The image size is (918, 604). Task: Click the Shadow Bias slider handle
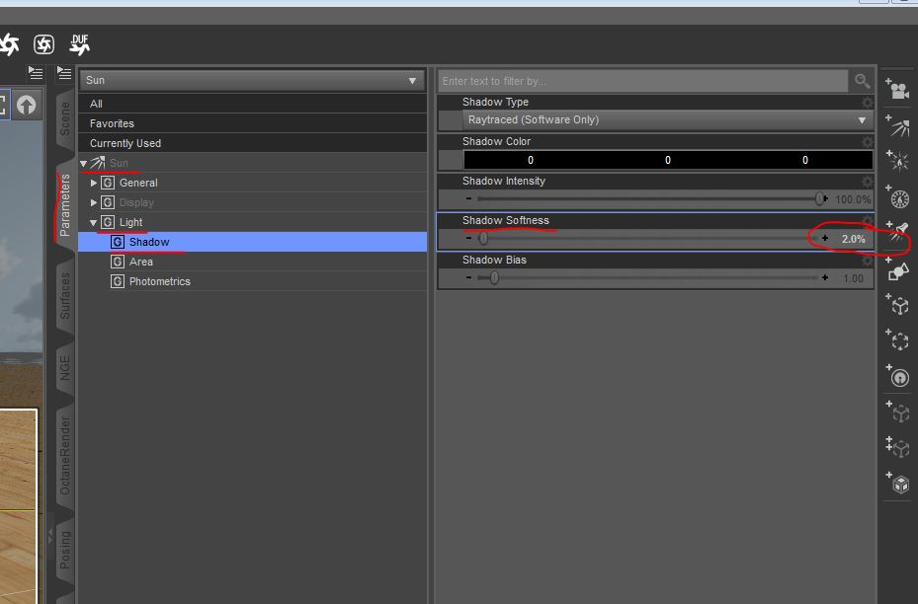tap(495, 277)
